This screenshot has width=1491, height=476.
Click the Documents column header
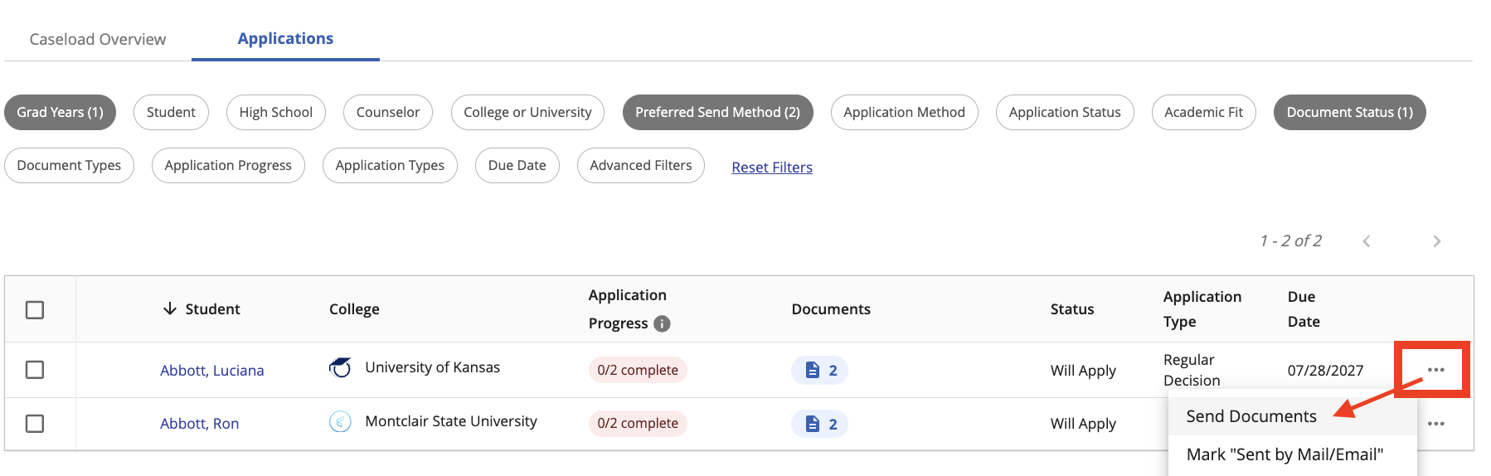(831, 309)
